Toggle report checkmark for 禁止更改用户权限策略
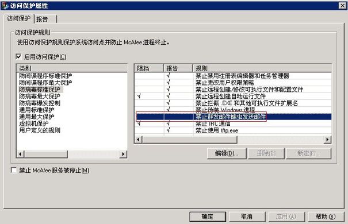 168,83
